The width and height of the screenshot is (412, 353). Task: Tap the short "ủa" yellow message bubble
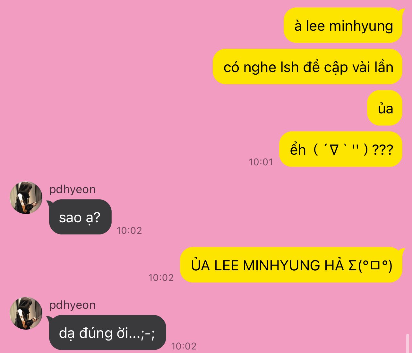385,108
